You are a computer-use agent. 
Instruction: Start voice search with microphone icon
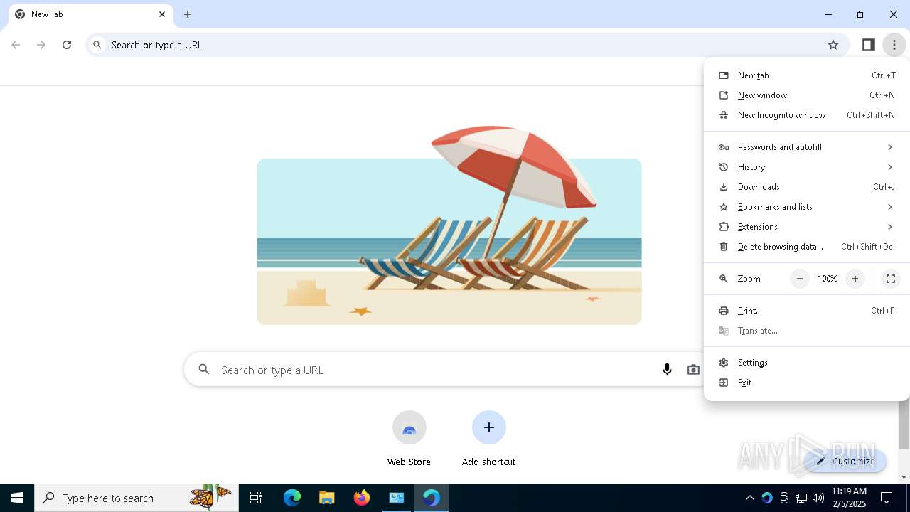(667, 370)
